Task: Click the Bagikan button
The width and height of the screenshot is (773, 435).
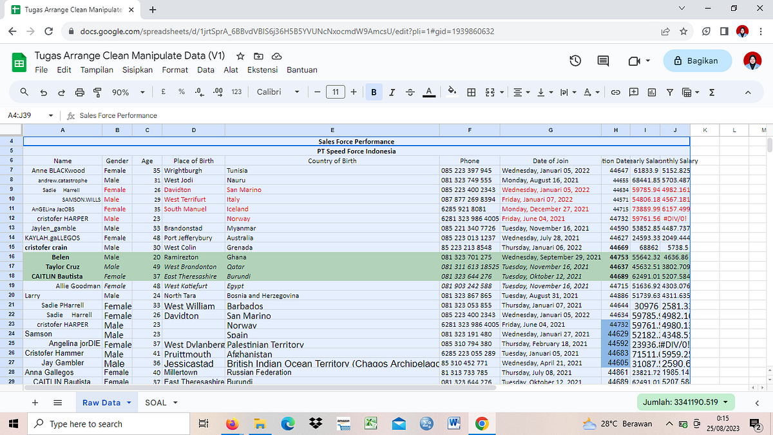Action: pos(698,61)
